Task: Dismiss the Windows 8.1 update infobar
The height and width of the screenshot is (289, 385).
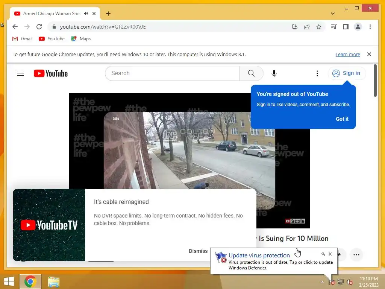Action: pyautogui.click(x=369, y=54)
